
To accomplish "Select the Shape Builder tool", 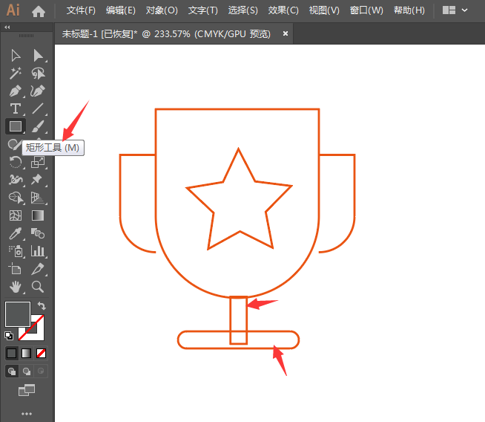I will click(16, 198).
